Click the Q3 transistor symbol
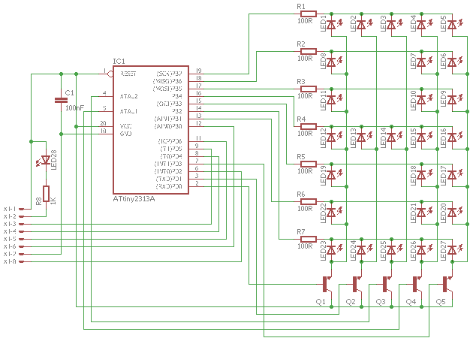This screenshot has height=338, width=470. tap(385, 285)
